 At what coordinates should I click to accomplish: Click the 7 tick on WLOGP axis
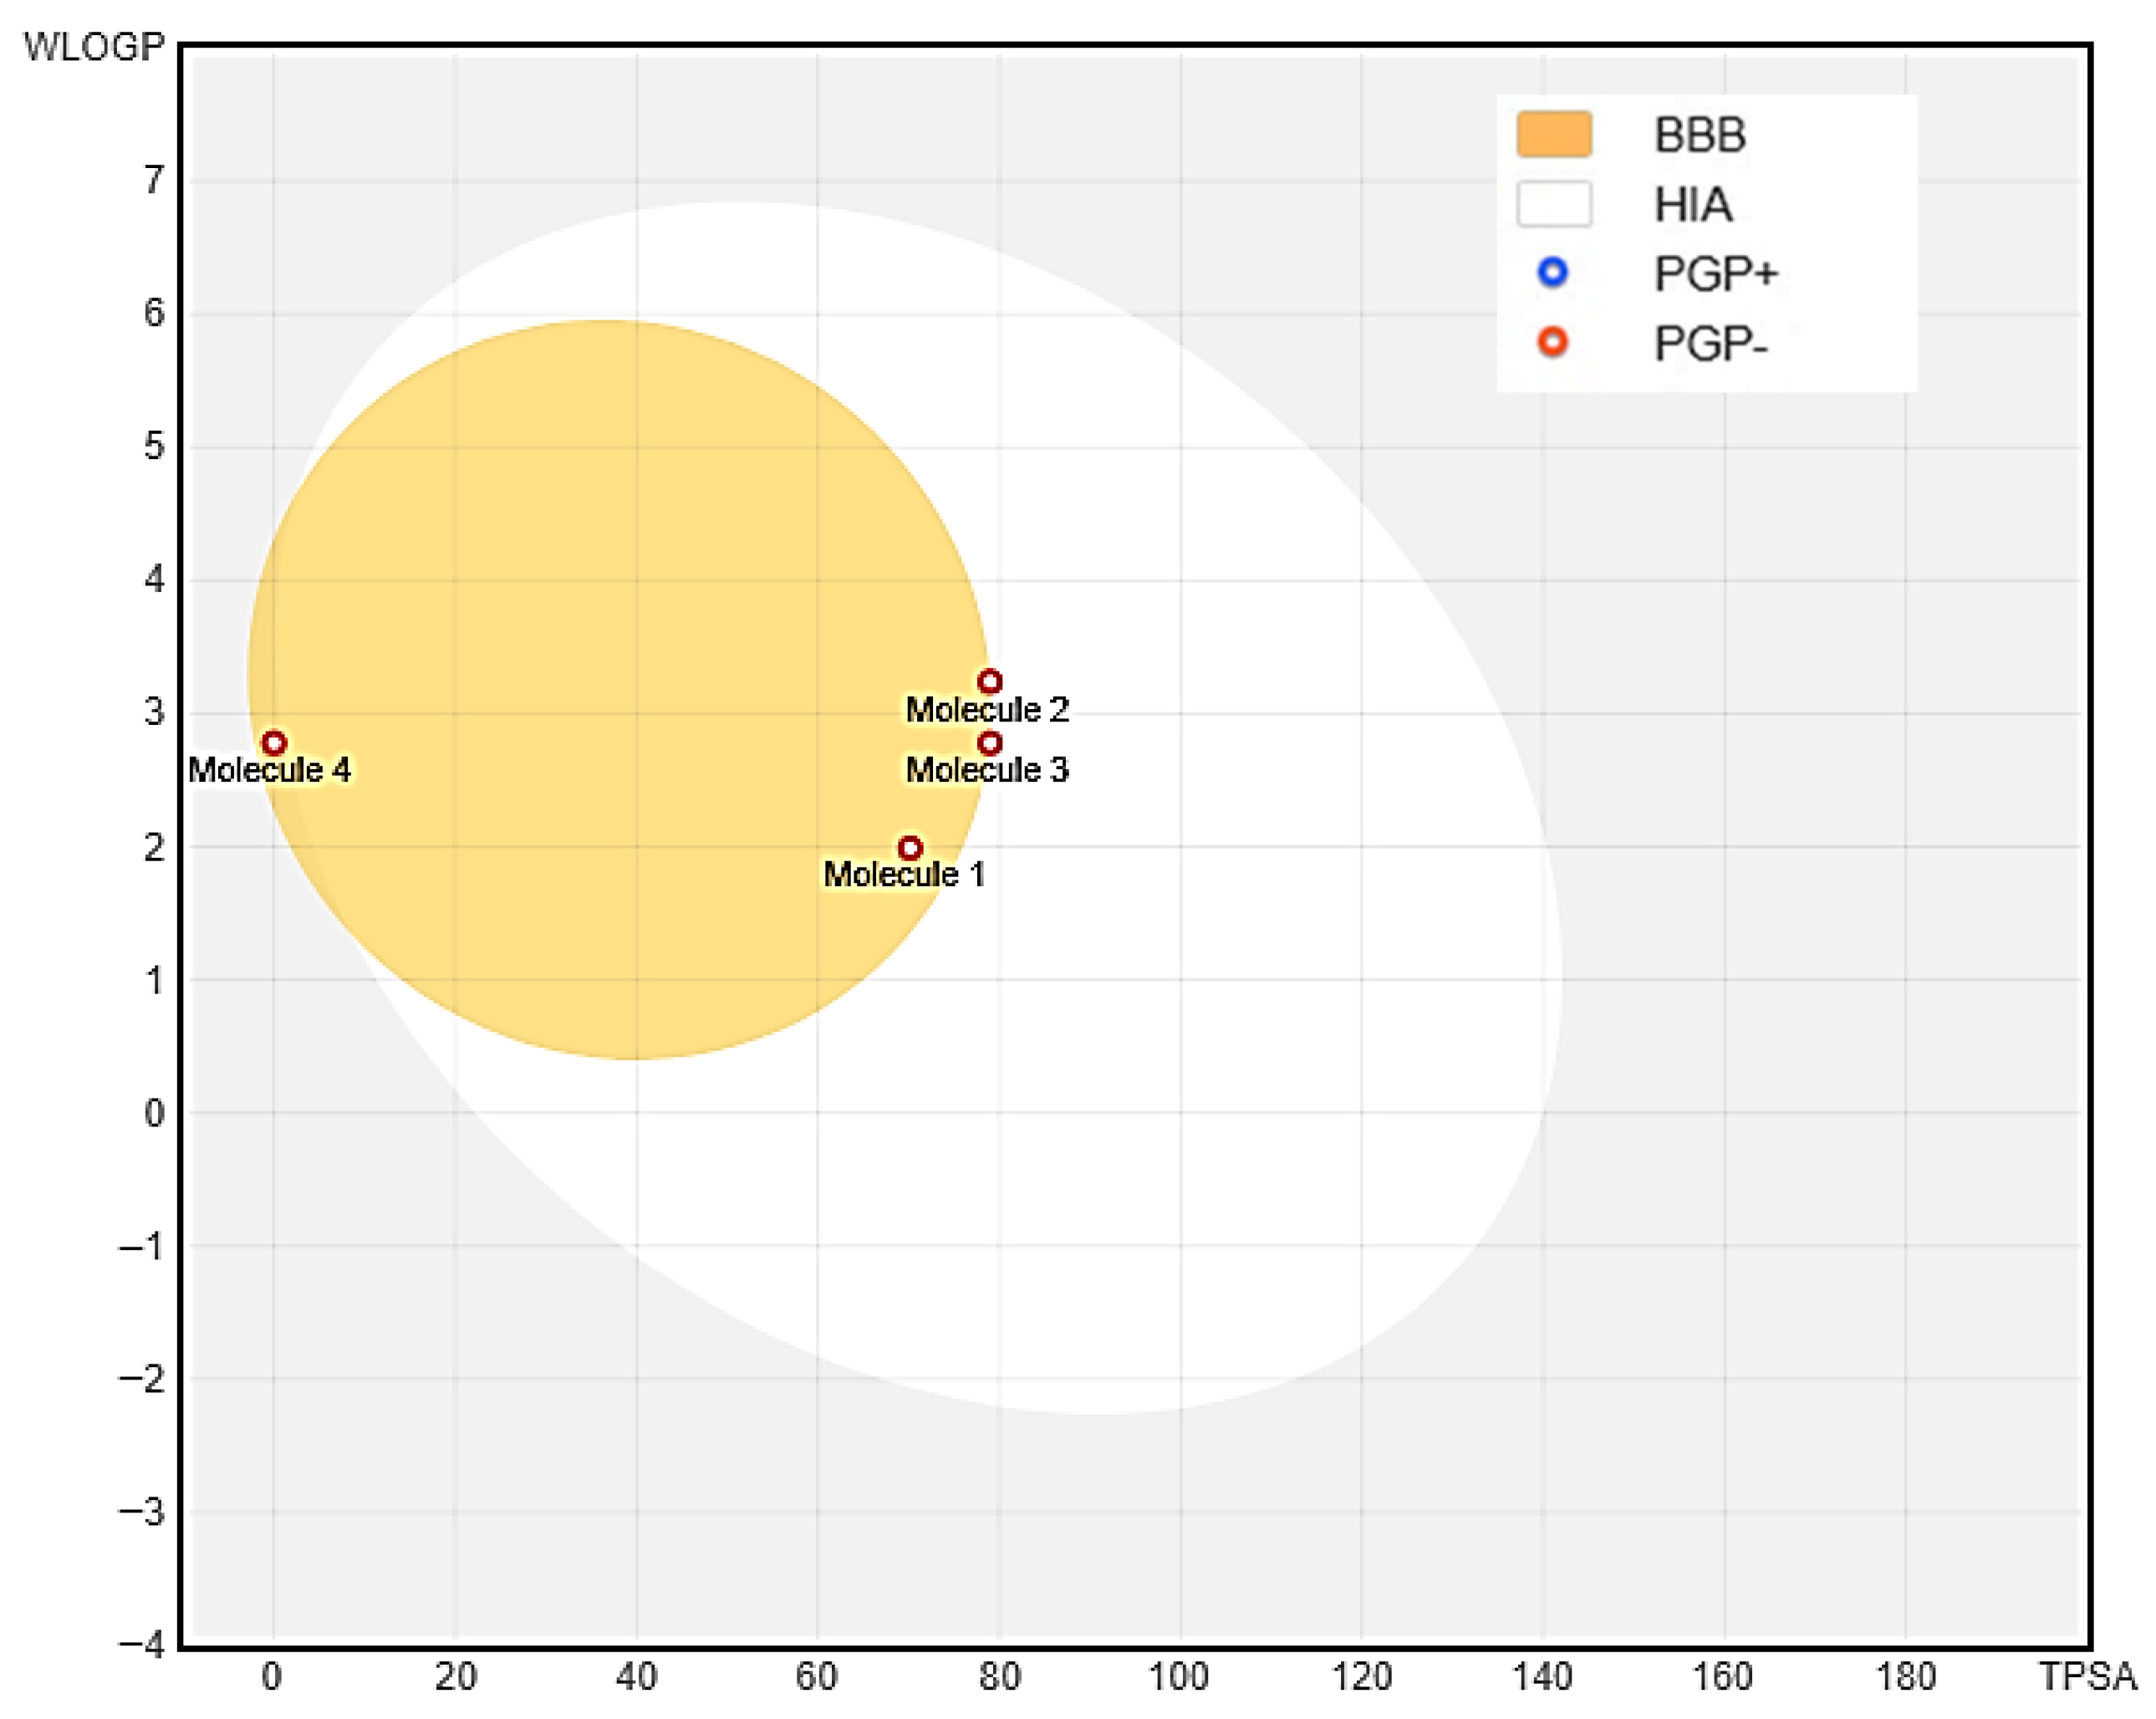153,181
